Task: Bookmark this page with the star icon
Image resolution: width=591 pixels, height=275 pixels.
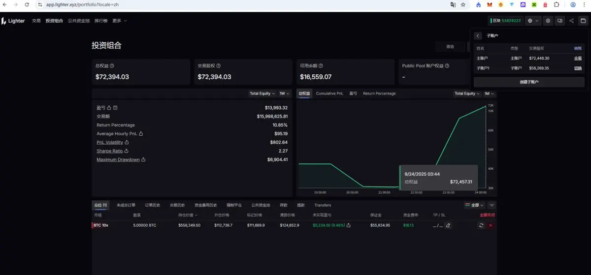Action: point(463,4)
